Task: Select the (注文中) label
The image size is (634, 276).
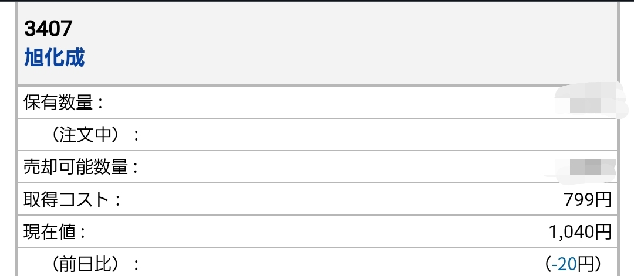Action: pos(95,135)
